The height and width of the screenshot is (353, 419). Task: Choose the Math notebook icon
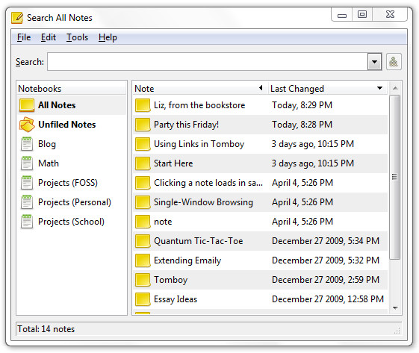[27, 163]
